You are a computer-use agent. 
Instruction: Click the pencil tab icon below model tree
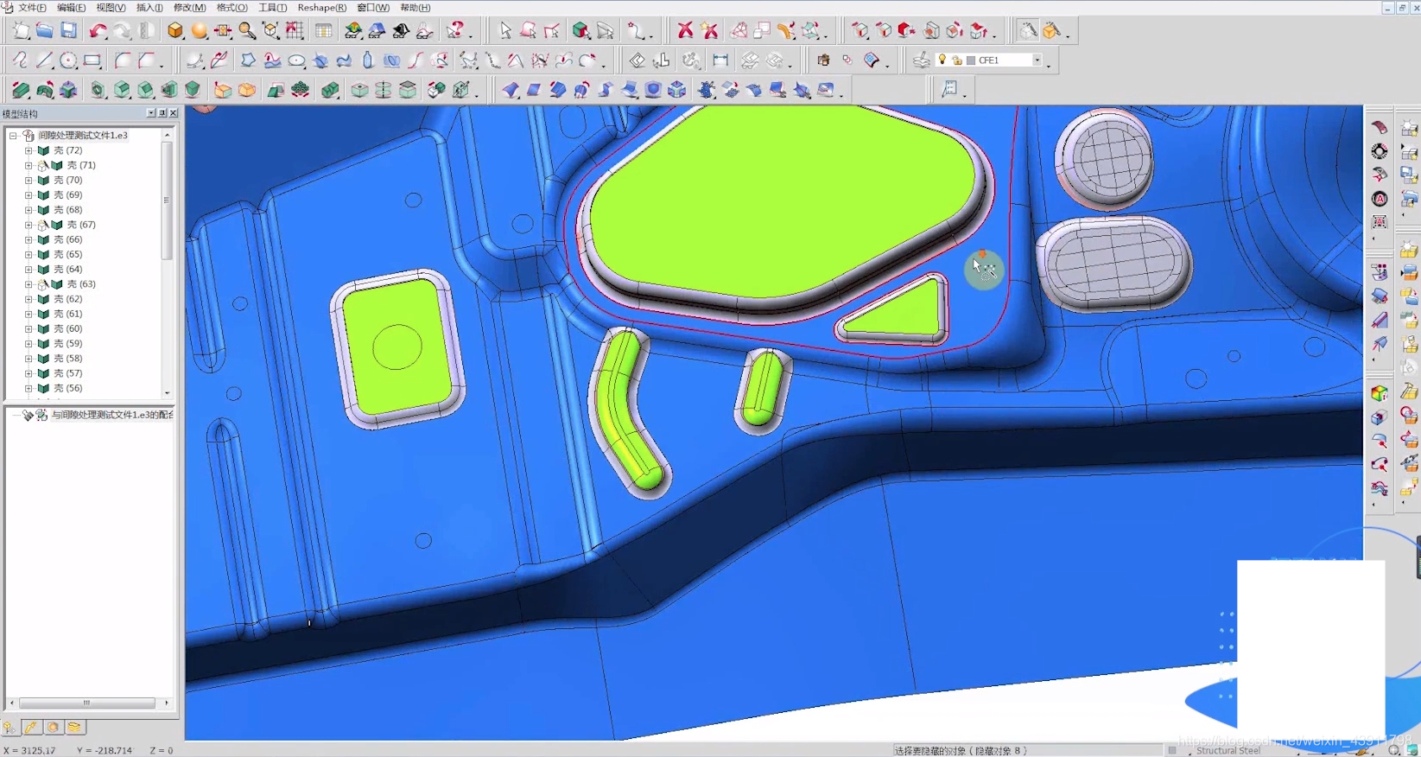[30, 728]
